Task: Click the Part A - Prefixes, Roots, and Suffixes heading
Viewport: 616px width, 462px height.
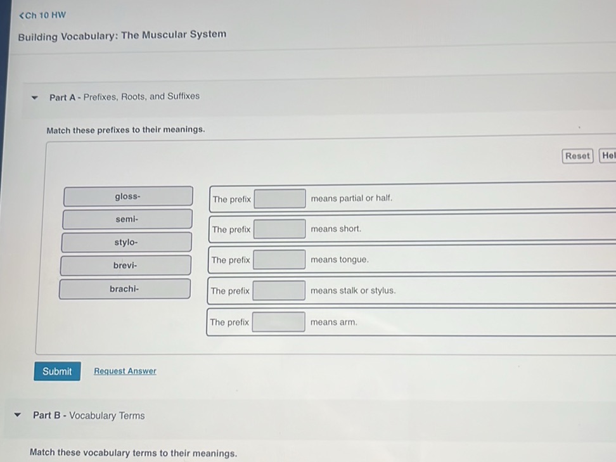Action: 124,97
